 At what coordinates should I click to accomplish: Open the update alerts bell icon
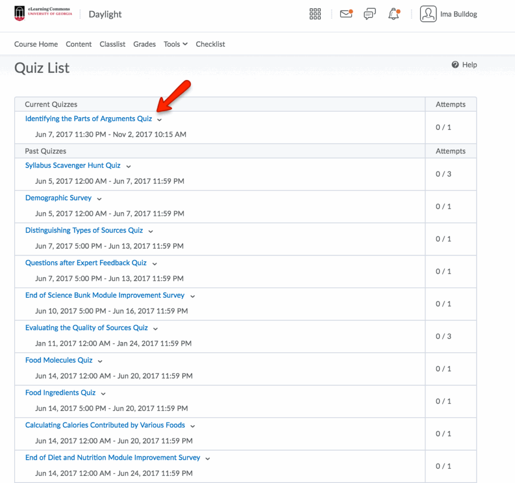point(393,14)
